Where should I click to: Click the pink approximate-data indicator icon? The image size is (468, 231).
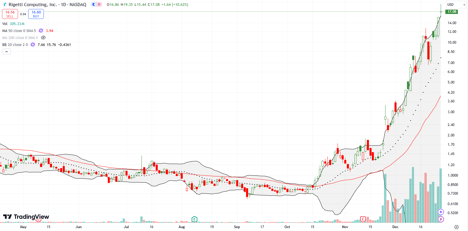(99, 5)
